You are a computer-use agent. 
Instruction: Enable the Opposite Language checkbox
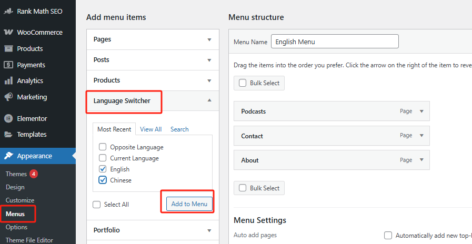pyautogui.click(x=103, y=147)
